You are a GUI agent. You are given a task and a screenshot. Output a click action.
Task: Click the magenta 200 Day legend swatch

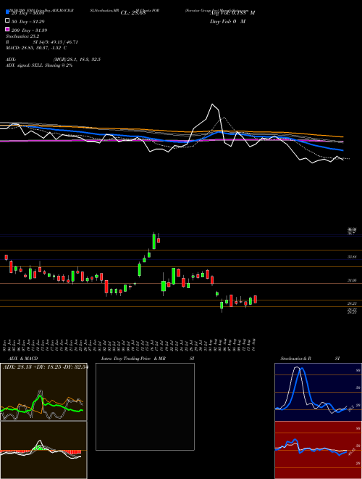[8, 29]
